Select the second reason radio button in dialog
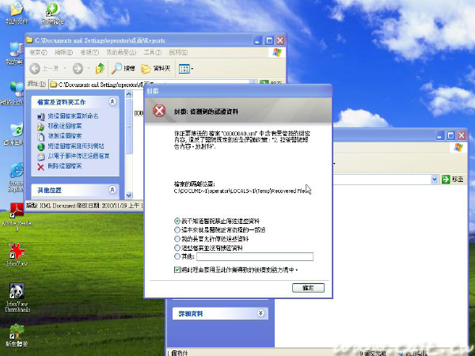 point(177,230)
